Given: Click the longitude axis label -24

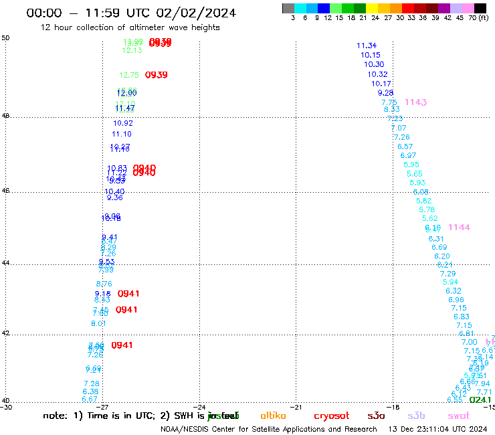Looking at the screenshot, I should [x=199, y=407].
